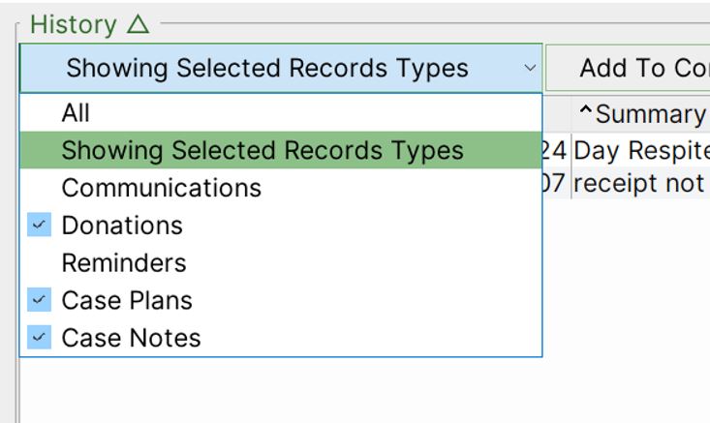Uncheck the Donations checkbox

39,225
